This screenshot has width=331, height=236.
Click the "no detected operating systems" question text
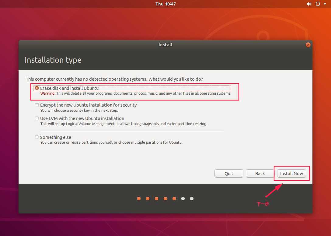[114, 79]
